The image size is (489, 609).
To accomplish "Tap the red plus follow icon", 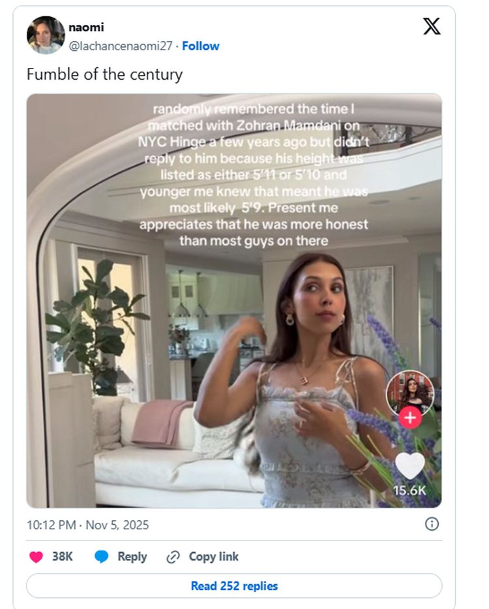I will 410,418.
